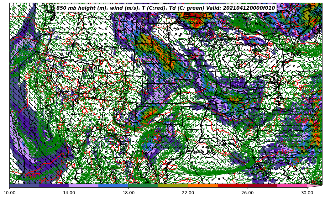Viewport: 325px width, 198px height.
Task: Click the 26.00 colorbar tick label
Action: [x=248, y=193]
